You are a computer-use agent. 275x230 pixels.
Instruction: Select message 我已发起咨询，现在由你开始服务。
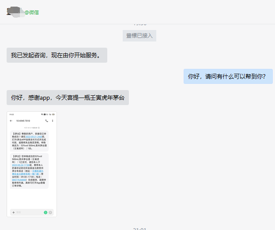[x=57, y=55]
